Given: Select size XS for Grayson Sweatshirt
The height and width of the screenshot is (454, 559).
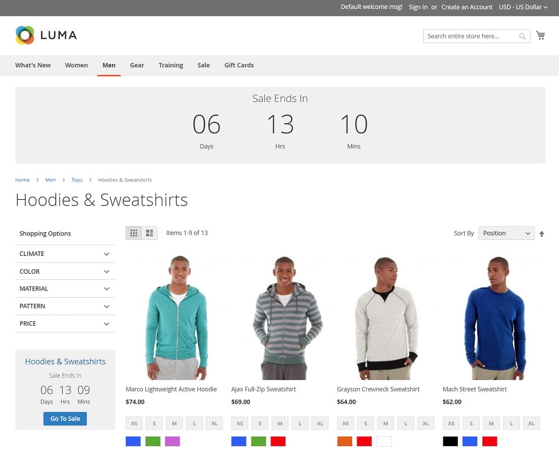Looking at the screenshot, I should (x=345, y=423).
